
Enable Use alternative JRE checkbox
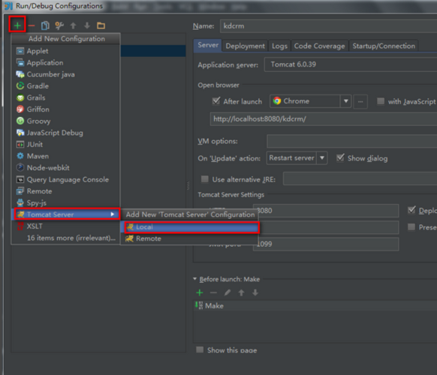coord(205,179)
